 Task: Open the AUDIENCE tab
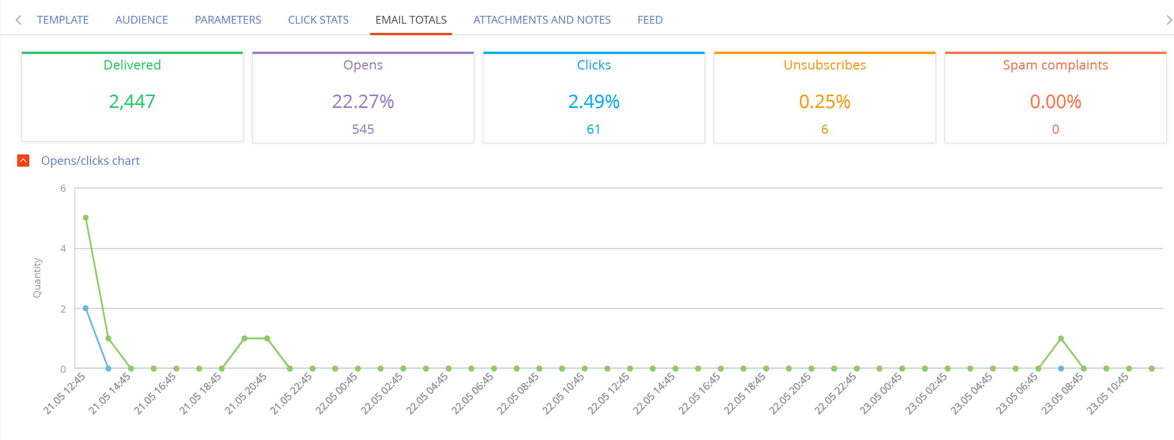(142, 20)
